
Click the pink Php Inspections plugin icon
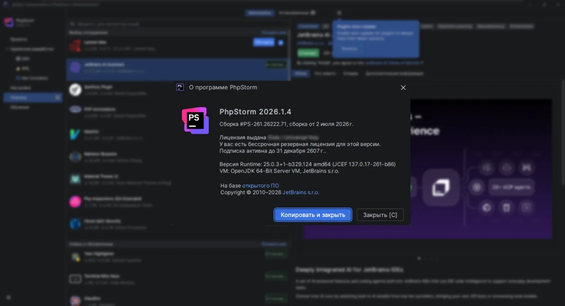(x=75, y=201)
